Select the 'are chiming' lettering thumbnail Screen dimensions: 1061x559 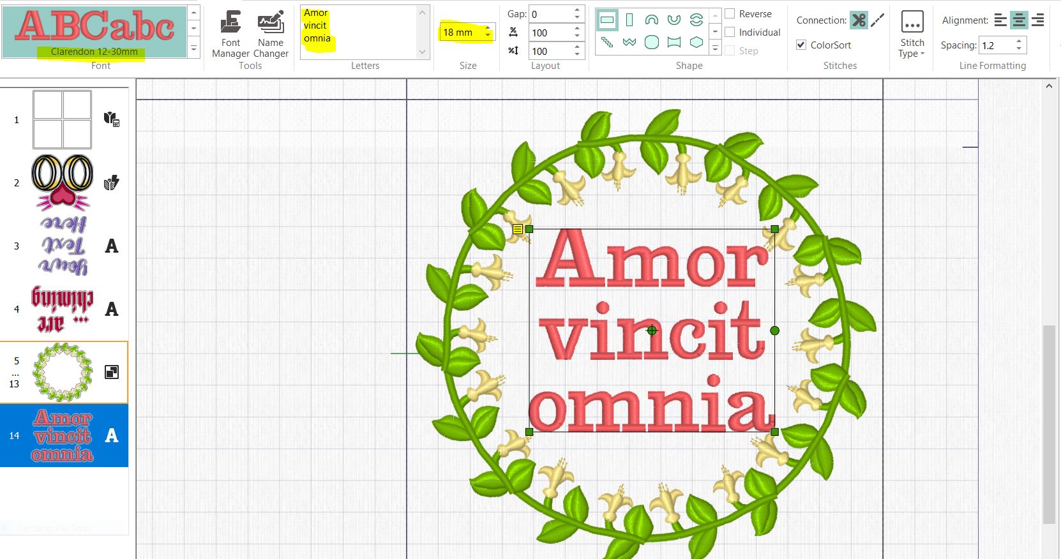(x=62, y=309)
